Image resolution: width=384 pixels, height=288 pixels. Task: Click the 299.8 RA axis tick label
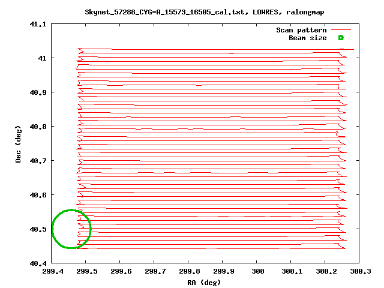[190, 271]
